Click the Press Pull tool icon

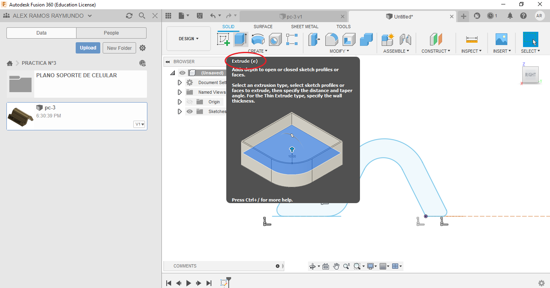click(314, 39)
